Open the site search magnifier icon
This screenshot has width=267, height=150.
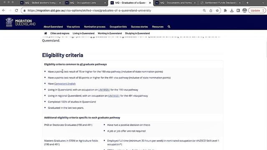tap(169, 27)
